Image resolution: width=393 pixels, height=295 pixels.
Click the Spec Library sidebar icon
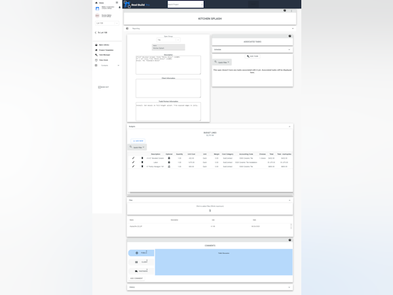pos(96,45)
